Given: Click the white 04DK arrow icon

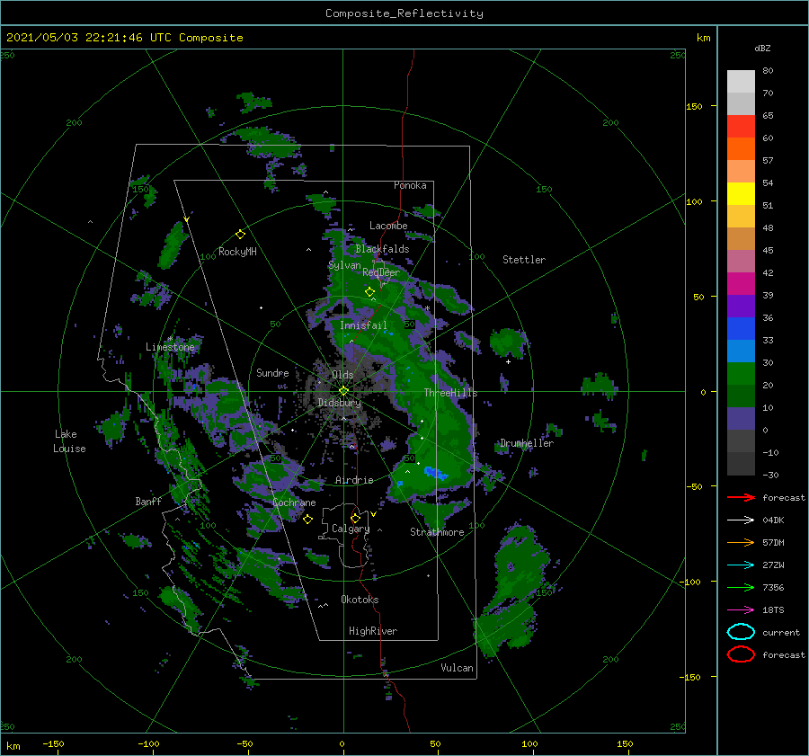Looking at the screenshot, I should [741, 520].
